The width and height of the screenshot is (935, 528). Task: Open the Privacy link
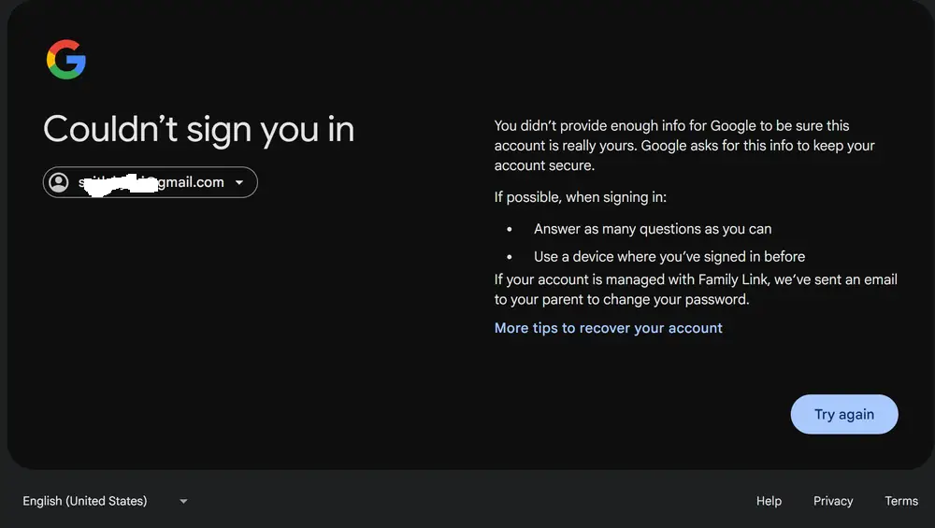pyautogui.click(x=833, y=501)
